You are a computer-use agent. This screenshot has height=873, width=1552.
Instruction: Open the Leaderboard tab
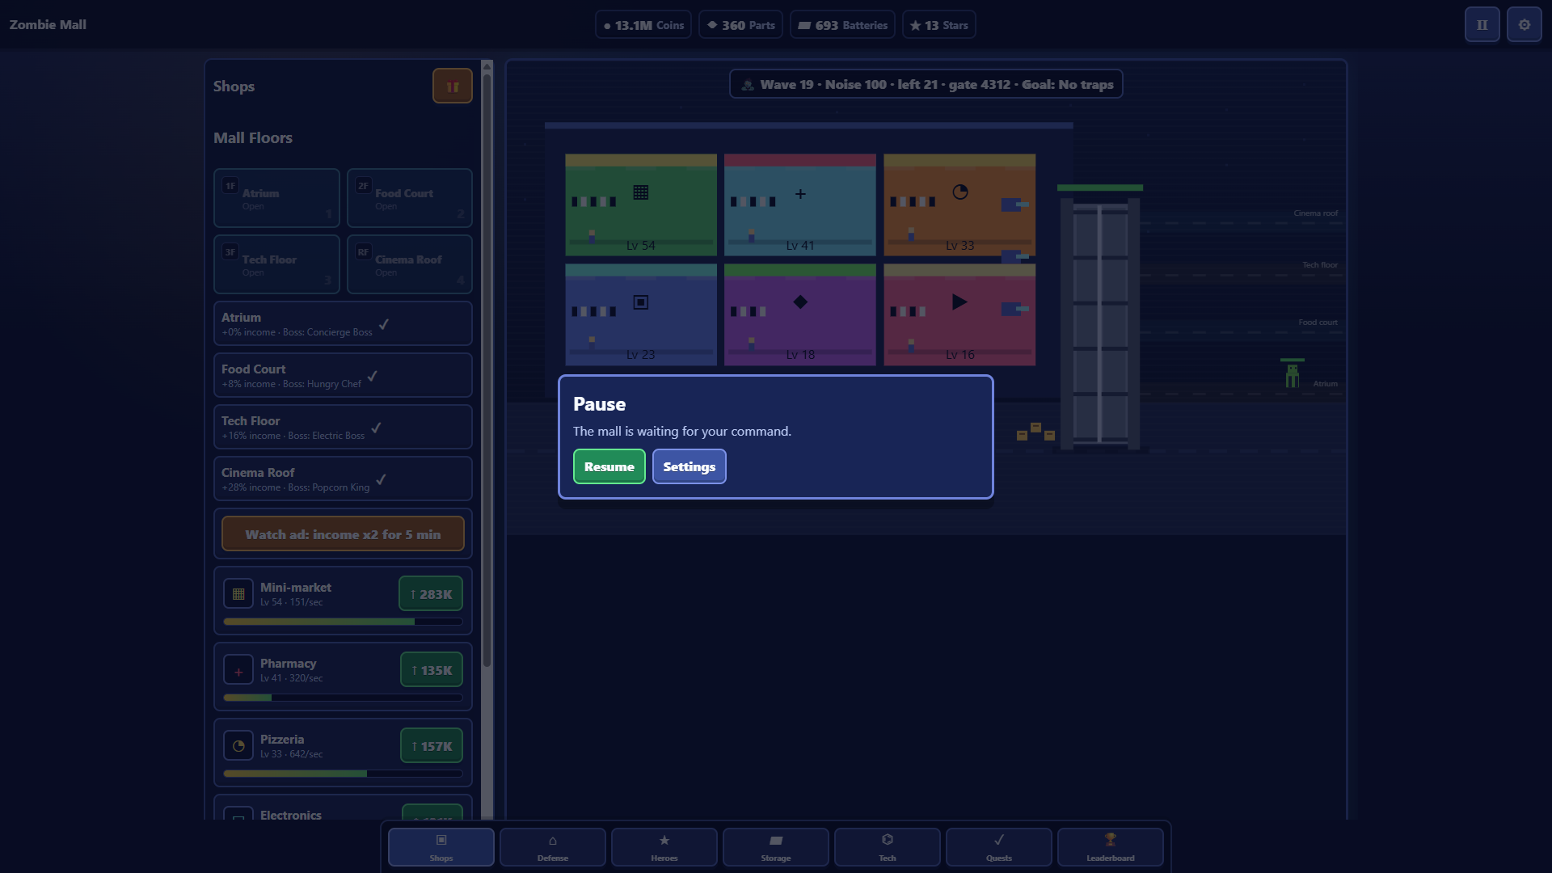click(1111, 847)
